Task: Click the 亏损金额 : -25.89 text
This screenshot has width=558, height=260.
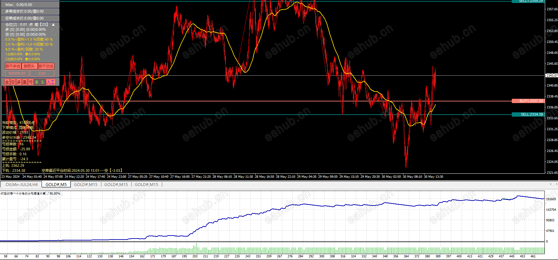Action: [16, 149]
